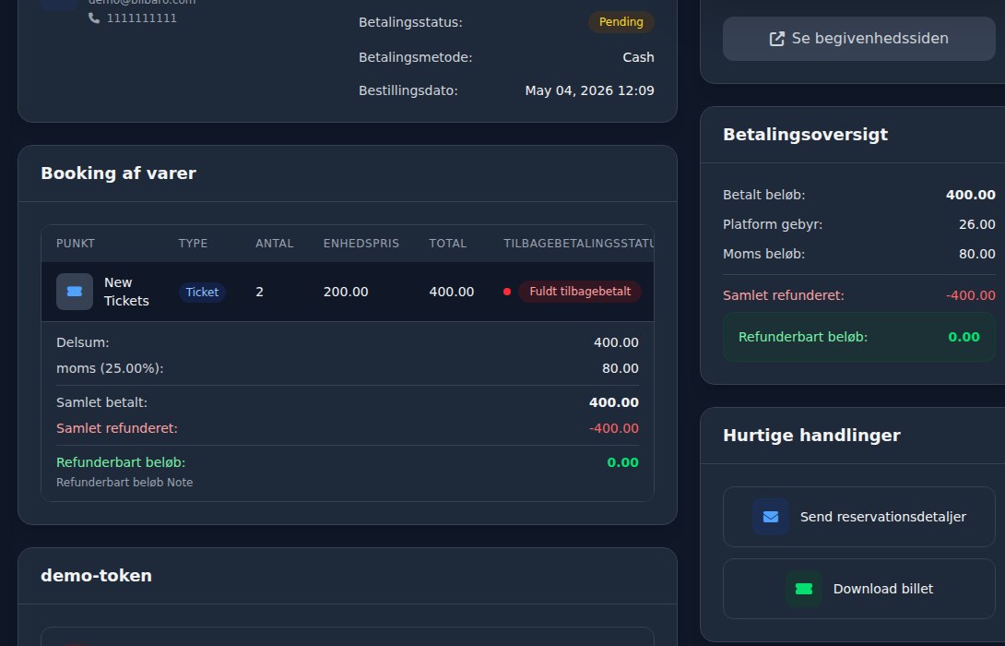This screenshot has width=1005, height=646.
Task: Click the blue envelope icon for Send reservationsdetaljer
Action: click(771, 517)
